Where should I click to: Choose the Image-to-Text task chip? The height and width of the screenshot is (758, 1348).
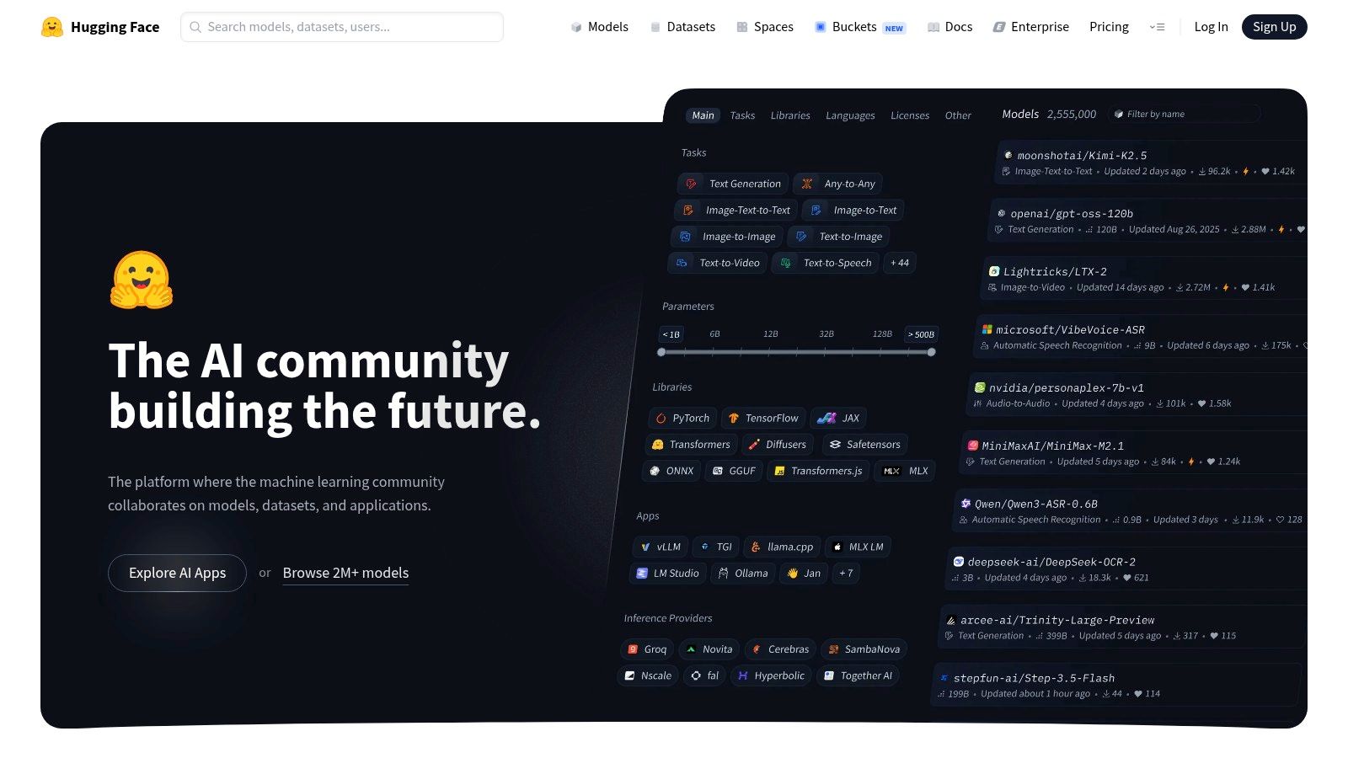pyautogui.click(x=853, y=210)
